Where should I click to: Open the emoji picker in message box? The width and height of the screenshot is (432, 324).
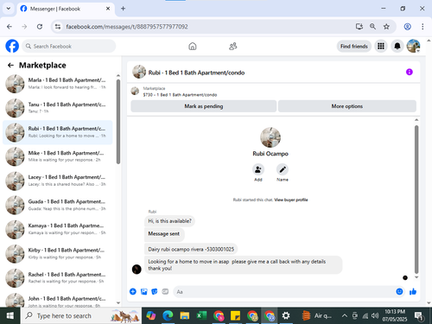click(x=399, y=291)
